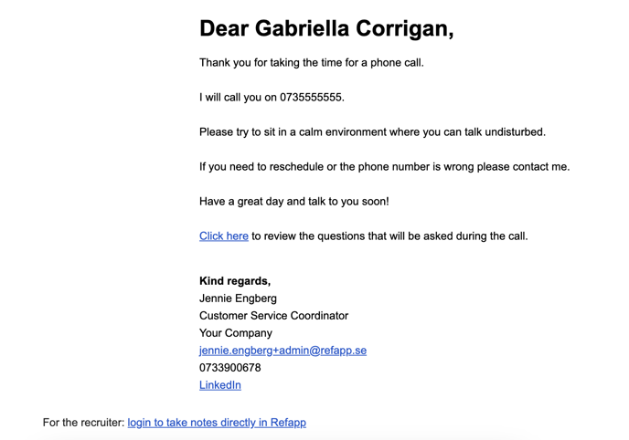Click the 'If you need to reschedule' sentence

tap(384, 166)
